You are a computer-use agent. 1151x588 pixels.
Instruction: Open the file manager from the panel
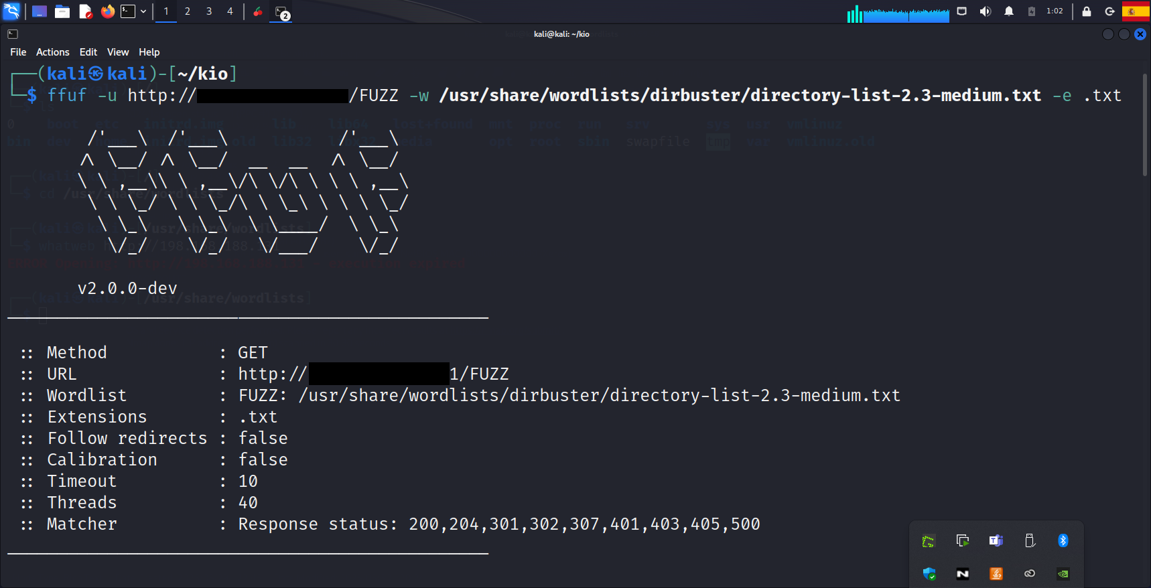(x=62, y=11)
